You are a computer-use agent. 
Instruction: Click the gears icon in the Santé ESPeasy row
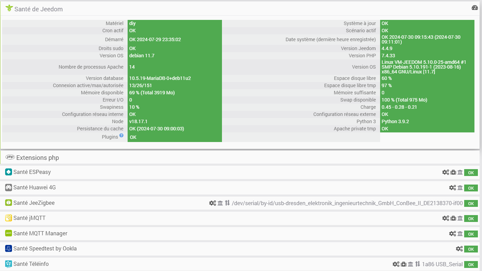(x=446, y=172)
